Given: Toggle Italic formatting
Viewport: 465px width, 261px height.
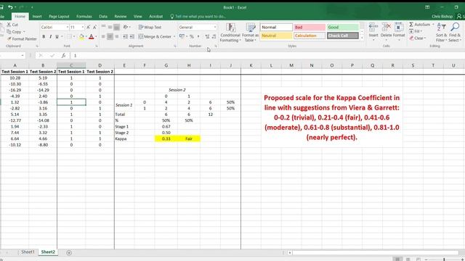Looking at the screenshot, I should click(50, 37).
